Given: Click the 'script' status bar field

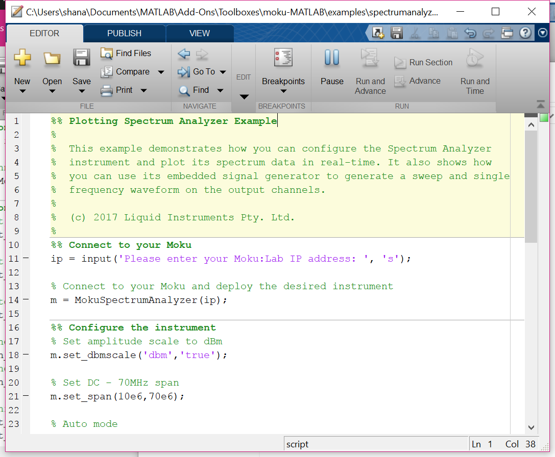Looking at the screenshot, I should click(x=376, y=444).
